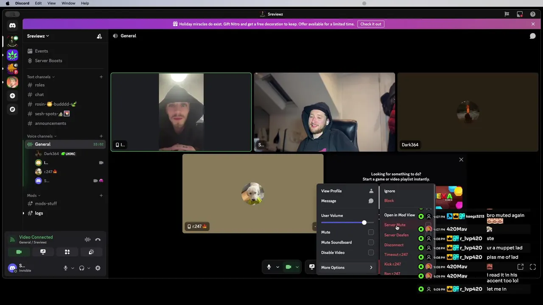Toggle headphones deafen in user panel
The image size is (543, 305).
point(81,268)
